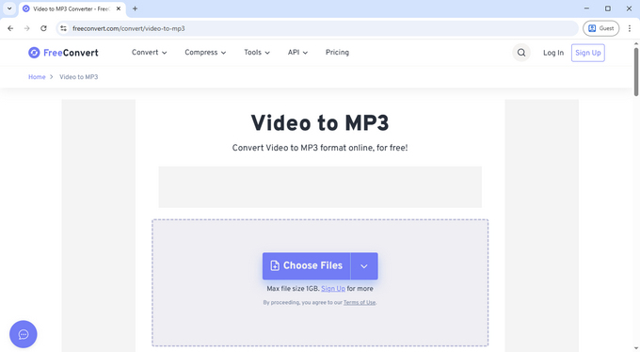The width and height of the screenshot is (640, 352).
Task: Open the Pricing page
Action: (337, 53)
